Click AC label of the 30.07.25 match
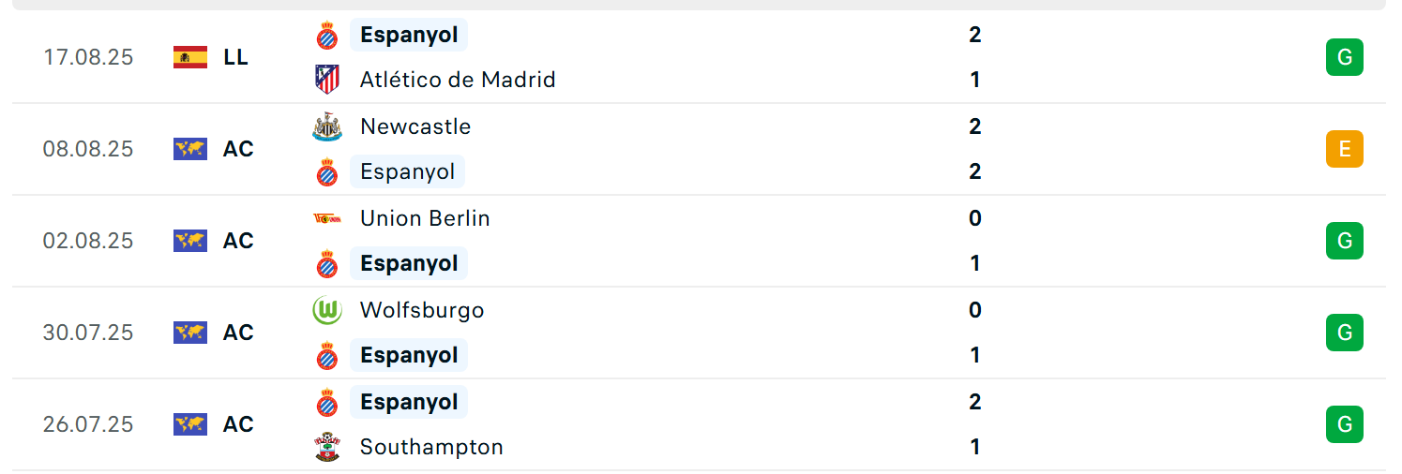Viewport: 1402px width, 474px height. pyautogui.click(x=238, y=333)
